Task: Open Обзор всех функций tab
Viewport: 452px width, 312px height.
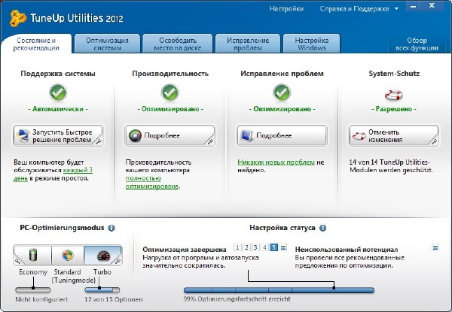Action: [417, 44]
